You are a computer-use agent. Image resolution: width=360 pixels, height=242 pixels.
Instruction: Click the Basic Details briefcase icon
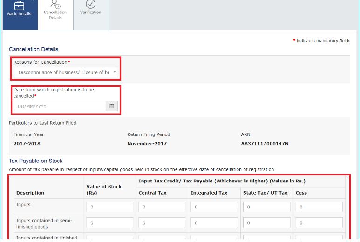tap(20, 5)
